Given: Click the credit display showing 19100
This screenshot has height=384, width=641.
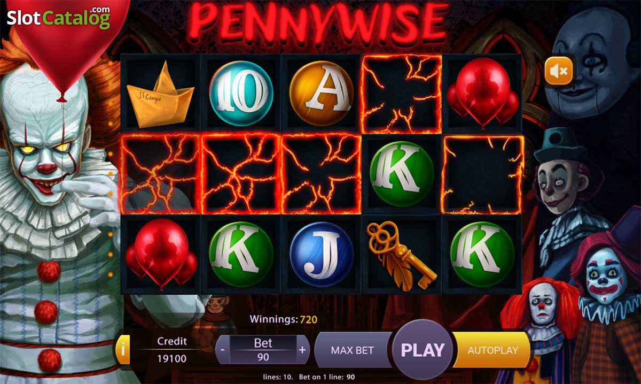Looking at the screenshot, I should point(172,358).
